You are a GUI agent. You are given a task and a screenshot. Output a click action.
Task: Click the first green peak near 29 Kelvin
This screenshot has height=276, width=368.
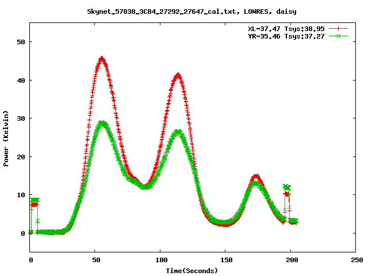click(x=102, y=124)
